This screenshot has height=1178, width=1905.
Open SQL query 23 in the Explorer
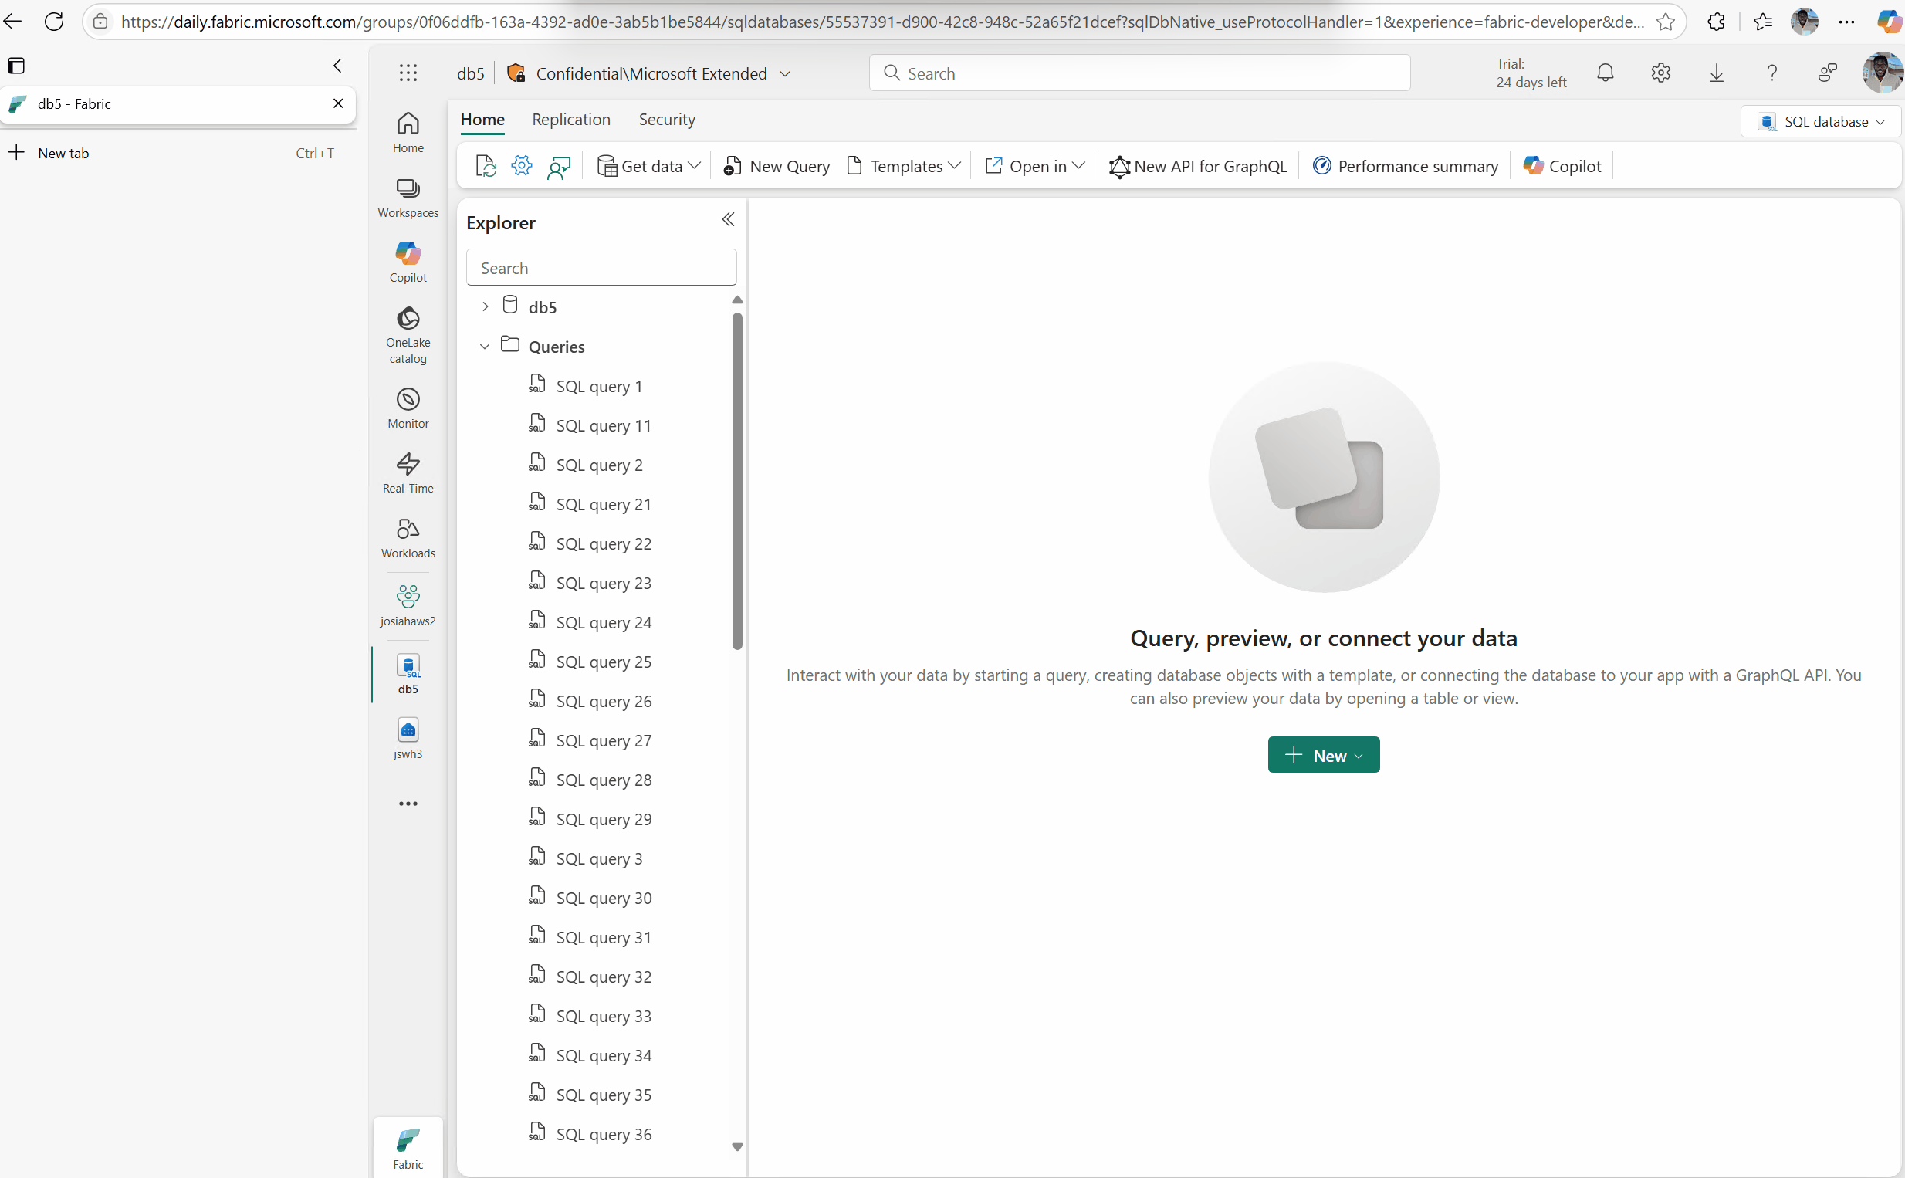(603, 584)
